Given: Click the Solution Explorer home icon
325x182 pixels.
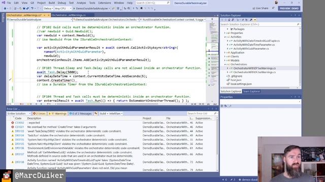Looking at the screenshot, I should pos(229,20).
